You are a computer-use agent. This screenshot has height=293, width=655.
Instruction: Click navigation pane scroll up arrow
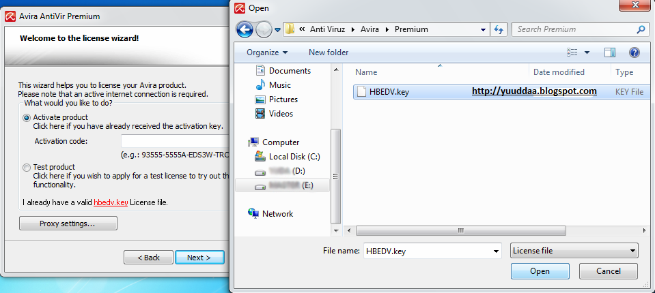coord(336,70)
